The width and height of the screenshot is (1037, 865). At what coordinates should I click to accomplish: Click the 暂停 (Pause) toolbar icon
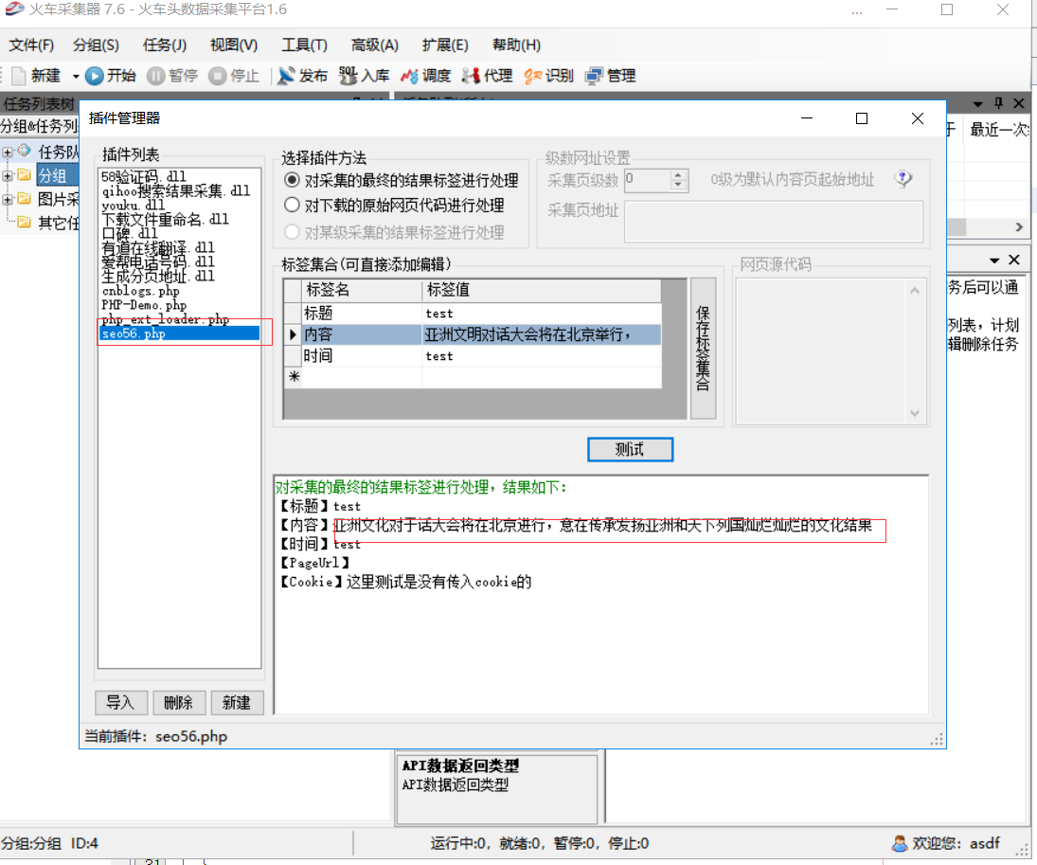[156, 76]
